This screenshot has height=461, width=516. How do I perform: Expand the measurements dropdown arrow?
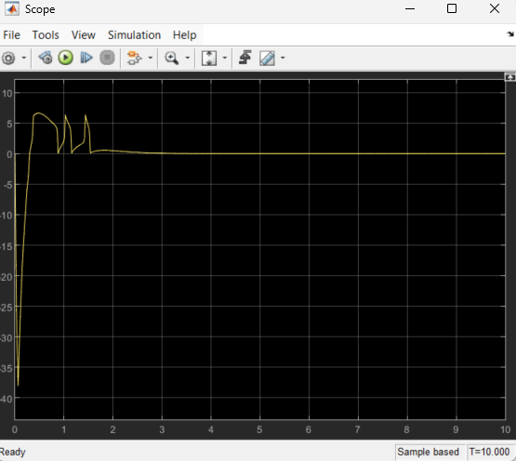[283, 58]
